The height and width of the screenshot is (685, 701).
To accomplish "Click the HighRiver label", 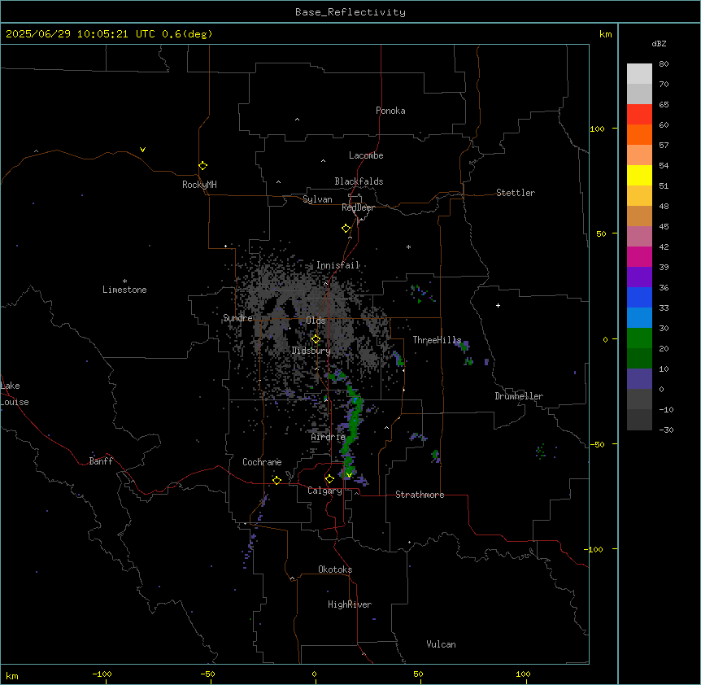I will (x=350, y=604).
